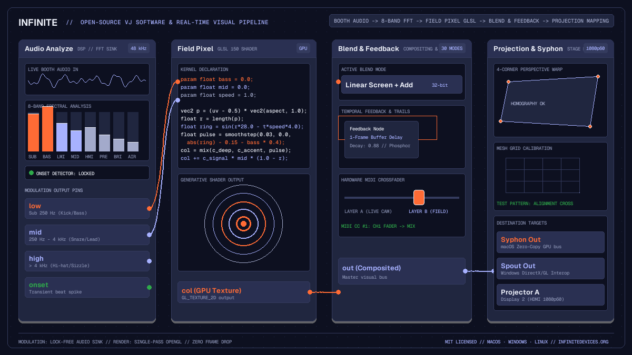Screen dimensions: 632x355
Task: Click the live booth audio waveform
Action: click(x=87, y=80)
